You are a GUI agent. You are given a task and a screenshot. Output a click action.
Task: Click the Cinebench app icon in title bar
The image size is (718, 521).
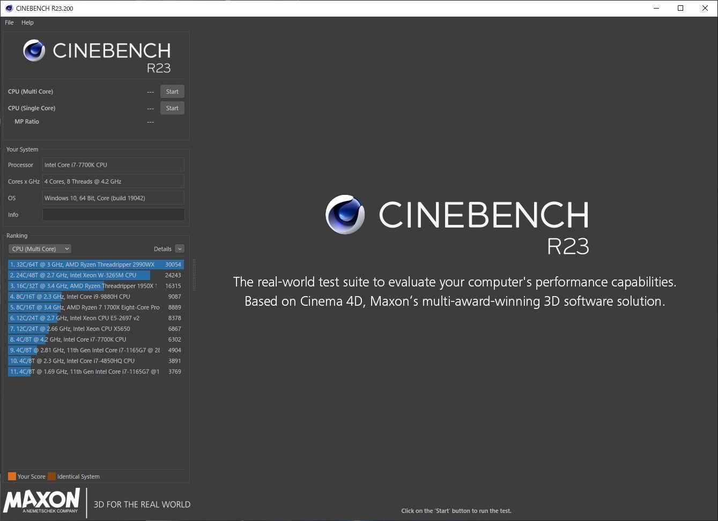[9, 8]
